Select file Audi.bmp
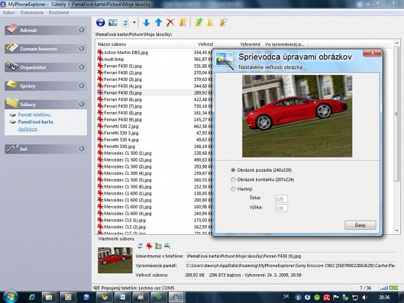 114,59
